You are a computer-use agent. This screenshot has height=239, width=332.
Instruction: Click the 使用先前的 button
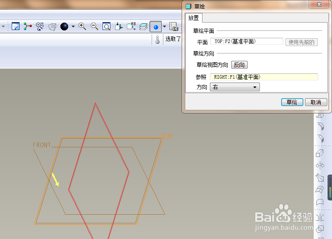click(x=301, y=42)
